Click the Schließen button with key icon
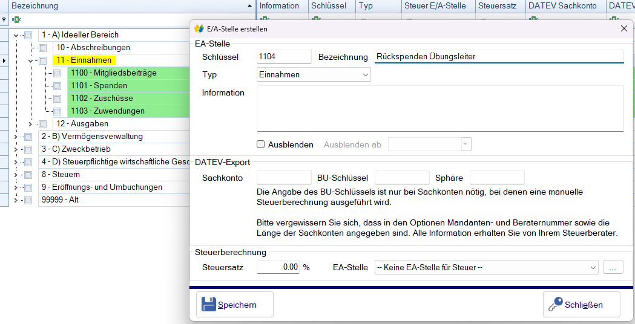Viewport: 635px width, 324px height. [x=581, y=305]
